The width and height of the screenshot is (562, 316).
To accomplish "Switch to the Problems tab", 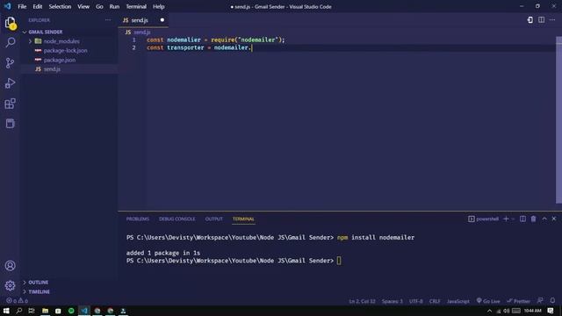I will pos(138,219).
